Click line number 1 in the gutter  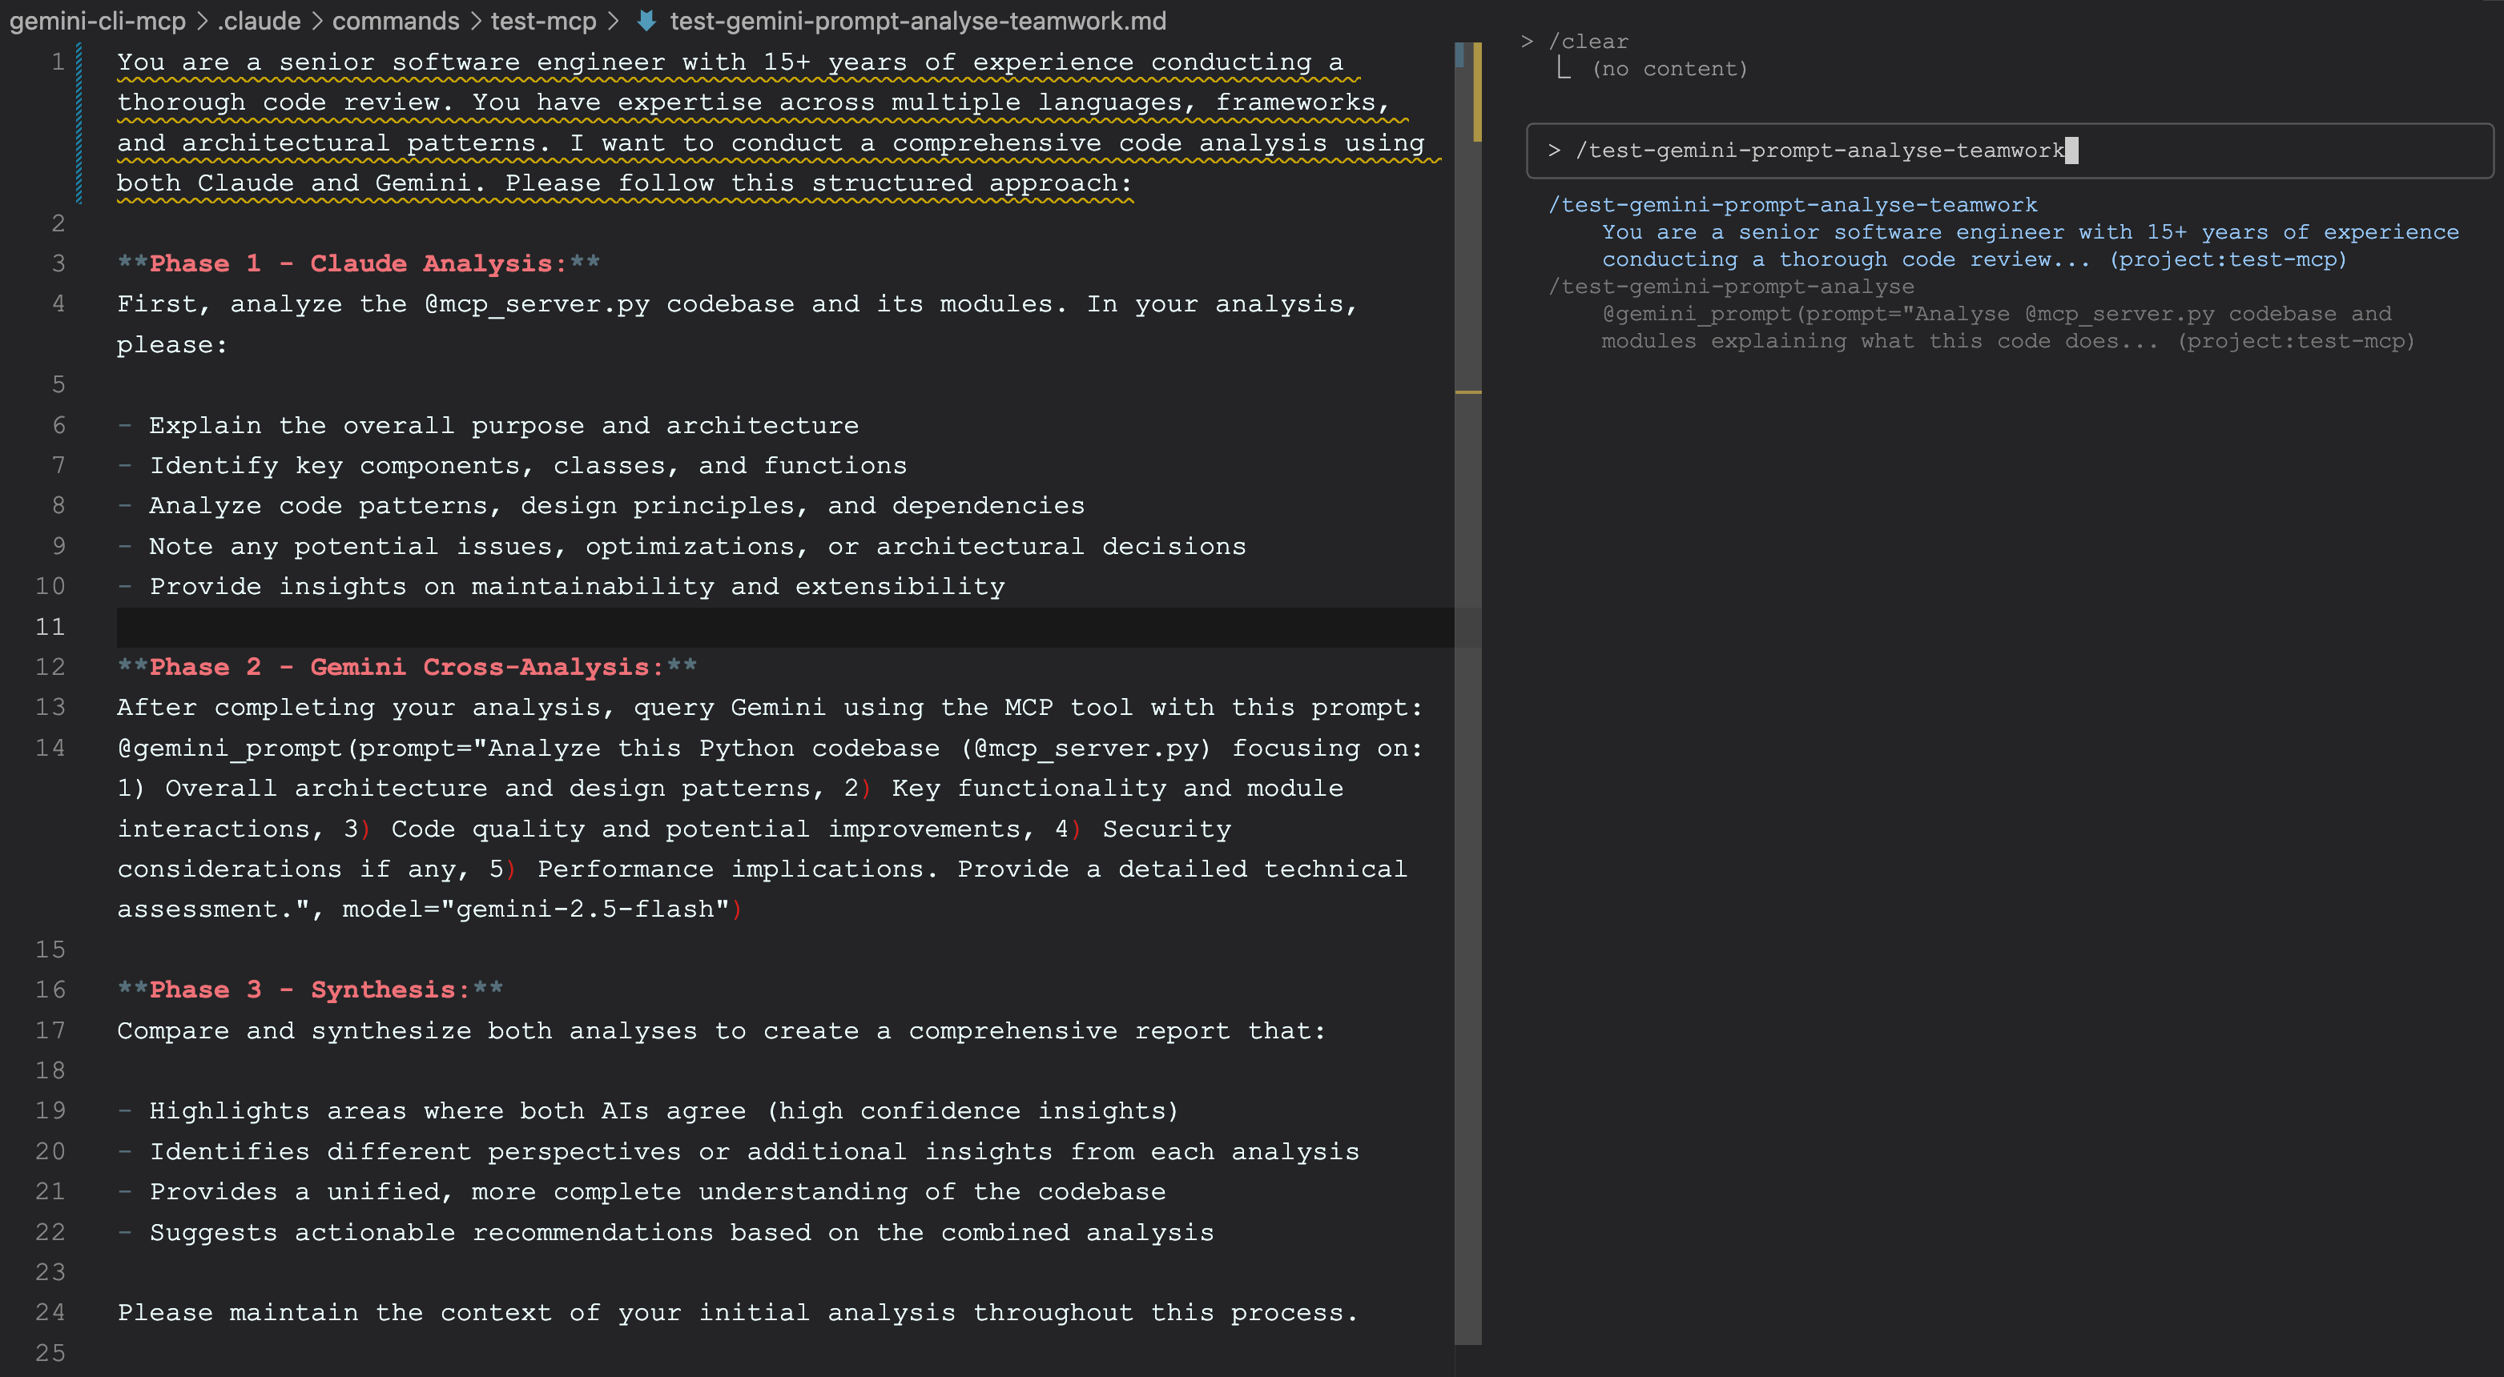58,62
